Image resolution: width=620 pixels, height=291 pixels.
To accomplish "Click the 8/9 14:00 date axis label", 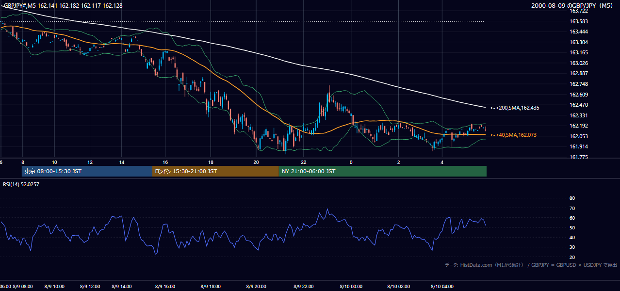I will (x=122, y=287).
